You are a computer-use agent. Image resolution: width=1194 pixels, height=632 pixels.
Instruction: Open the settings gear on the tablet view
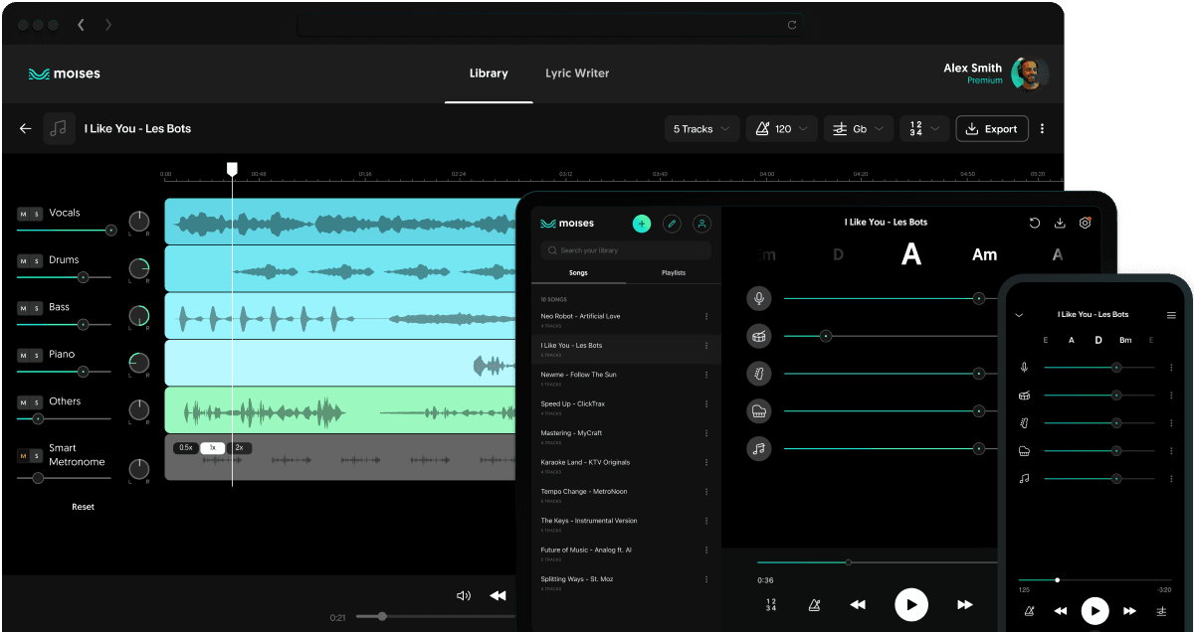tap(1086, 223)
